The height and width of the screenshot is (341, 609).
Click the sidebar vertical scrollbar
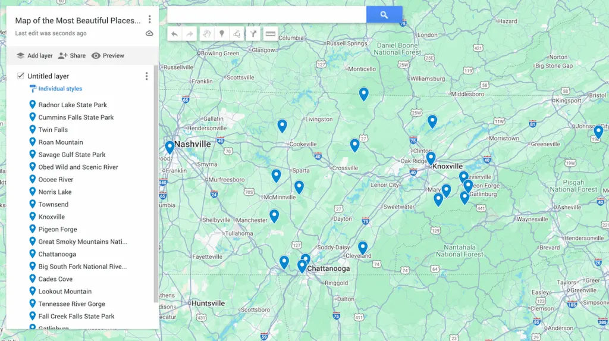(156, 183)
